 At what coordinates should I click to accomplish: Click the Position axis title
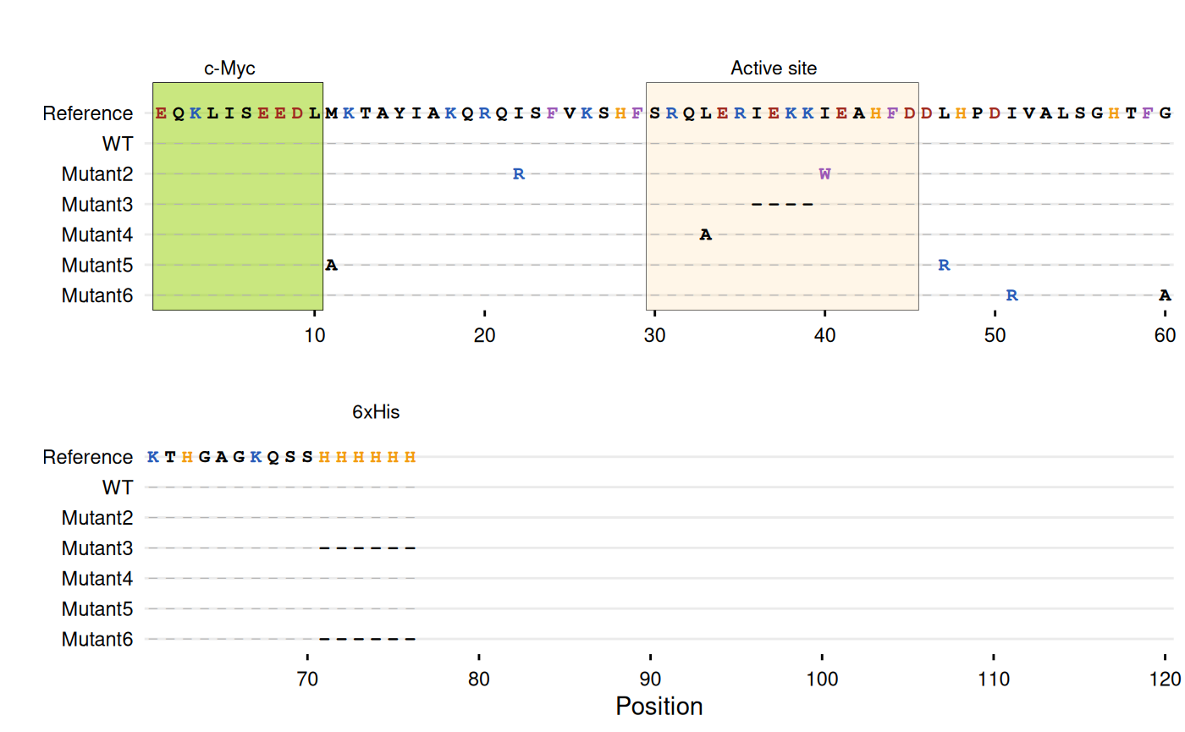[659, 707]
